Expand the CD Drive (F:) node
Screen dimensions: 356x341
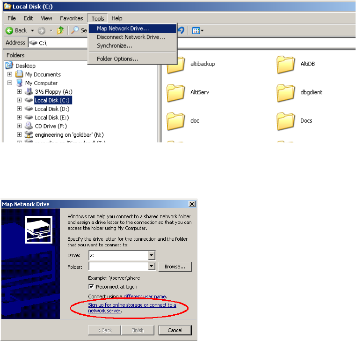pyautogui.click(x=19, y=126)
